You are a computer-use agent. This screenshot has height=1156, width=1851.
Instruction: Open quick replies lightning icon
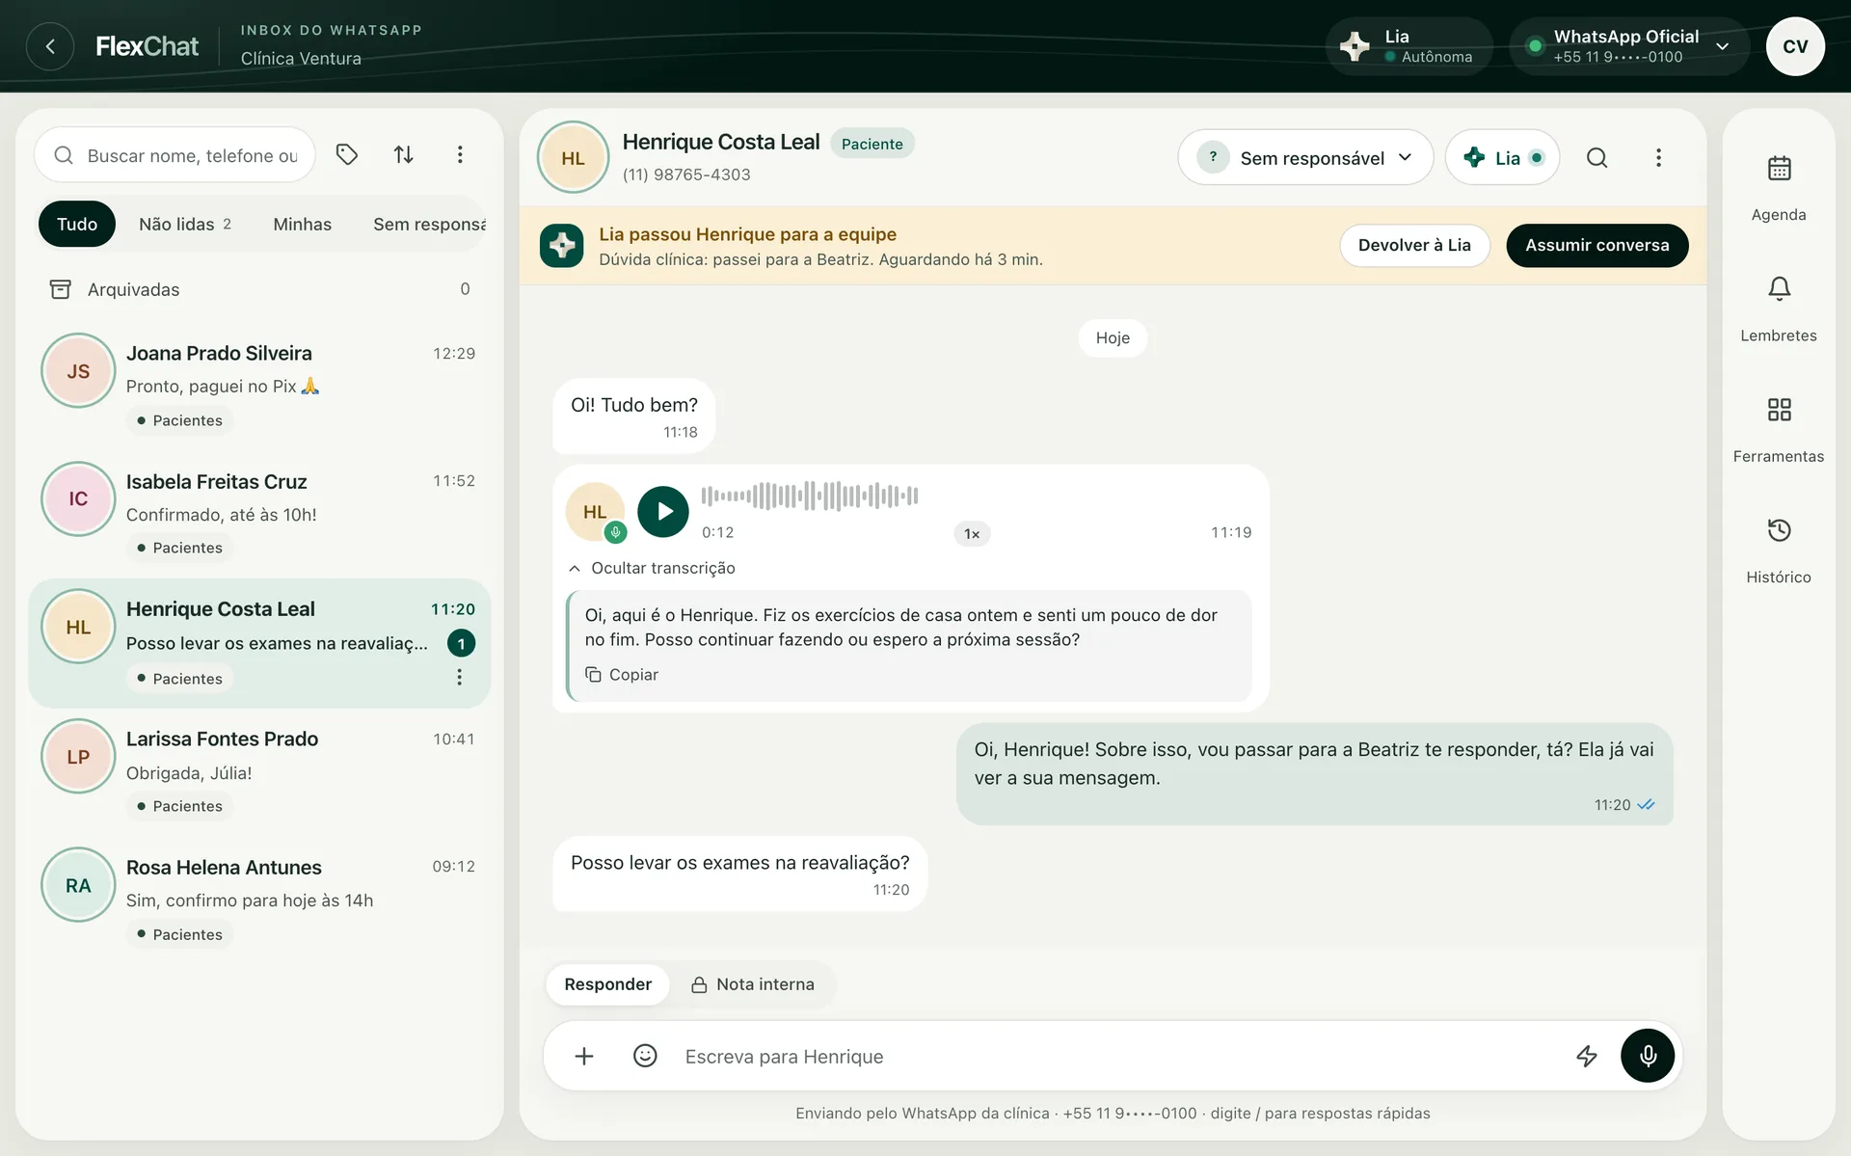tap(1587, 1056)
